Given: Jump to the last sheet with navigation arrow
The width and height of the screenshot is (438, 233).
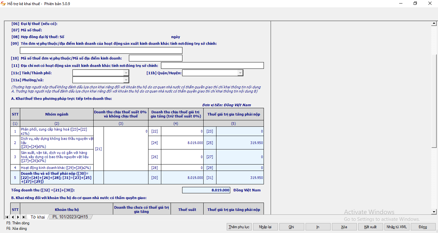Looking at the screenshot, I should pos(23,217).
